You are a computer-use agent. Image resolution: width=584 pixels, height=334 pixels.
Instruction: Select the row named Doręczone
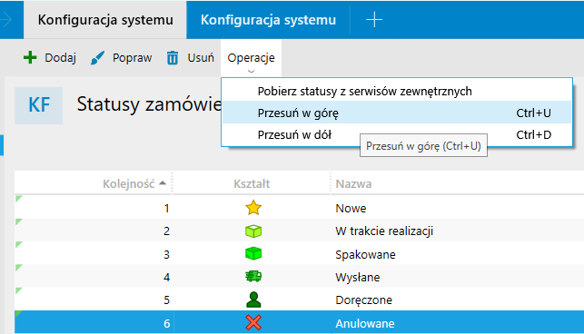pyautogui.click(x=299, y=300)
